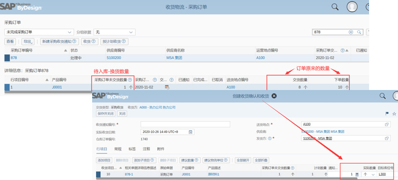Show help for 新建采购收货通知 button
Image resolution: width=398 pixels, height=180 pixels.
(x=74, y=41)
